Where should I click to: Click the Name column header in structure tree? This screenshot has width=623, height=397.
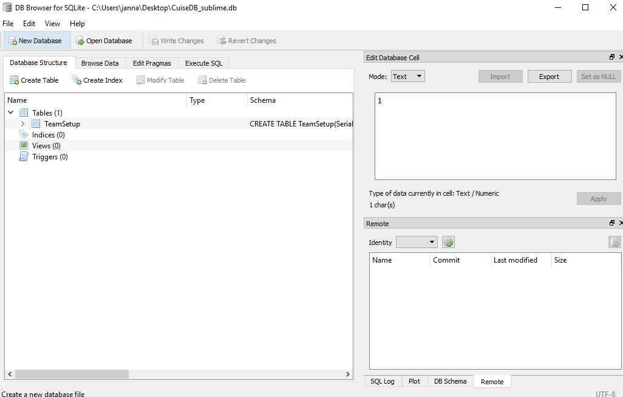[x=96, y=100]
